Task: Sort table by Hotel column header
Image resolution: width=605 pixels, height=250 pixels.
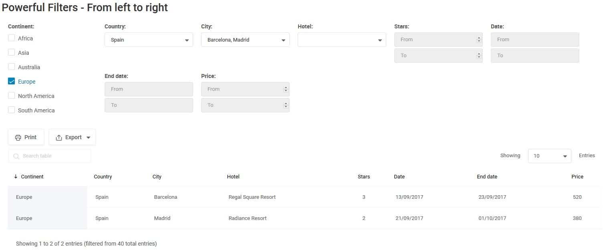Action: point(233,177)
